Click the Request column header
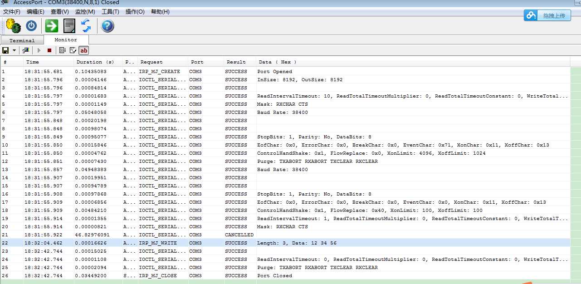Viewport: 581px width, 284px height. pos(163,62)
